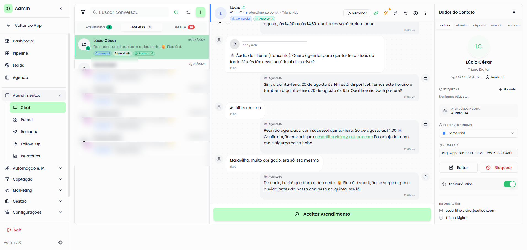The image size is (527, 250).
Task: Open the checklist selection icon beside search
Action: tap(188, 12)
